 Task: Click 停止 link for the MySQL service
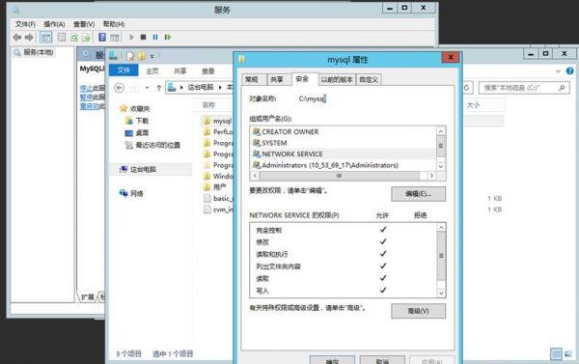click(86, 88)
